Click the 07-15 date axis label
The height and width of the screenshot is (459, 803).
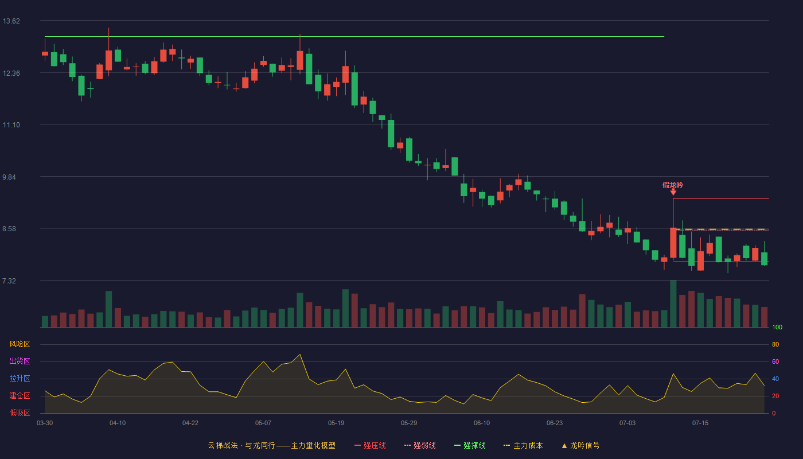point(700,423)
